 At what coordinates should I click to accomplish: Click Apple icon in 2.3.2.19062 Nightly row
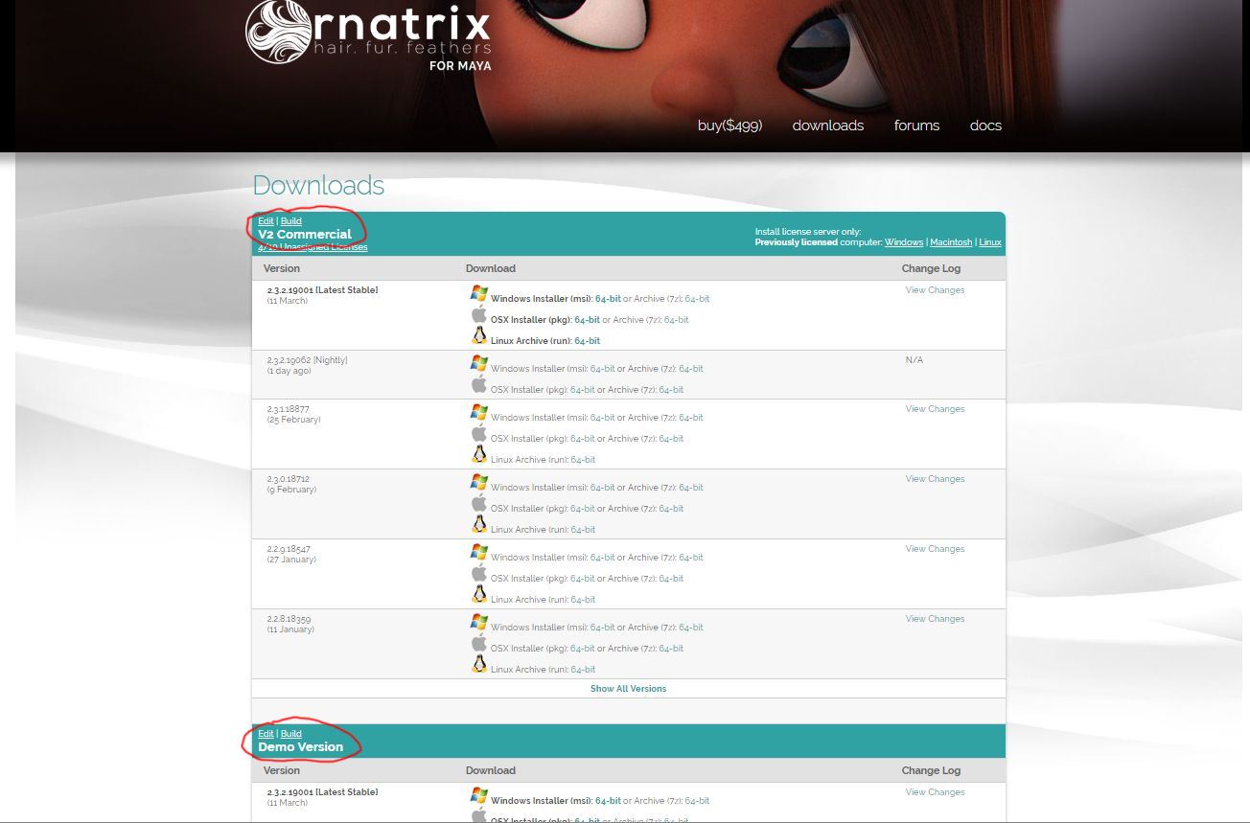[479, 384]
